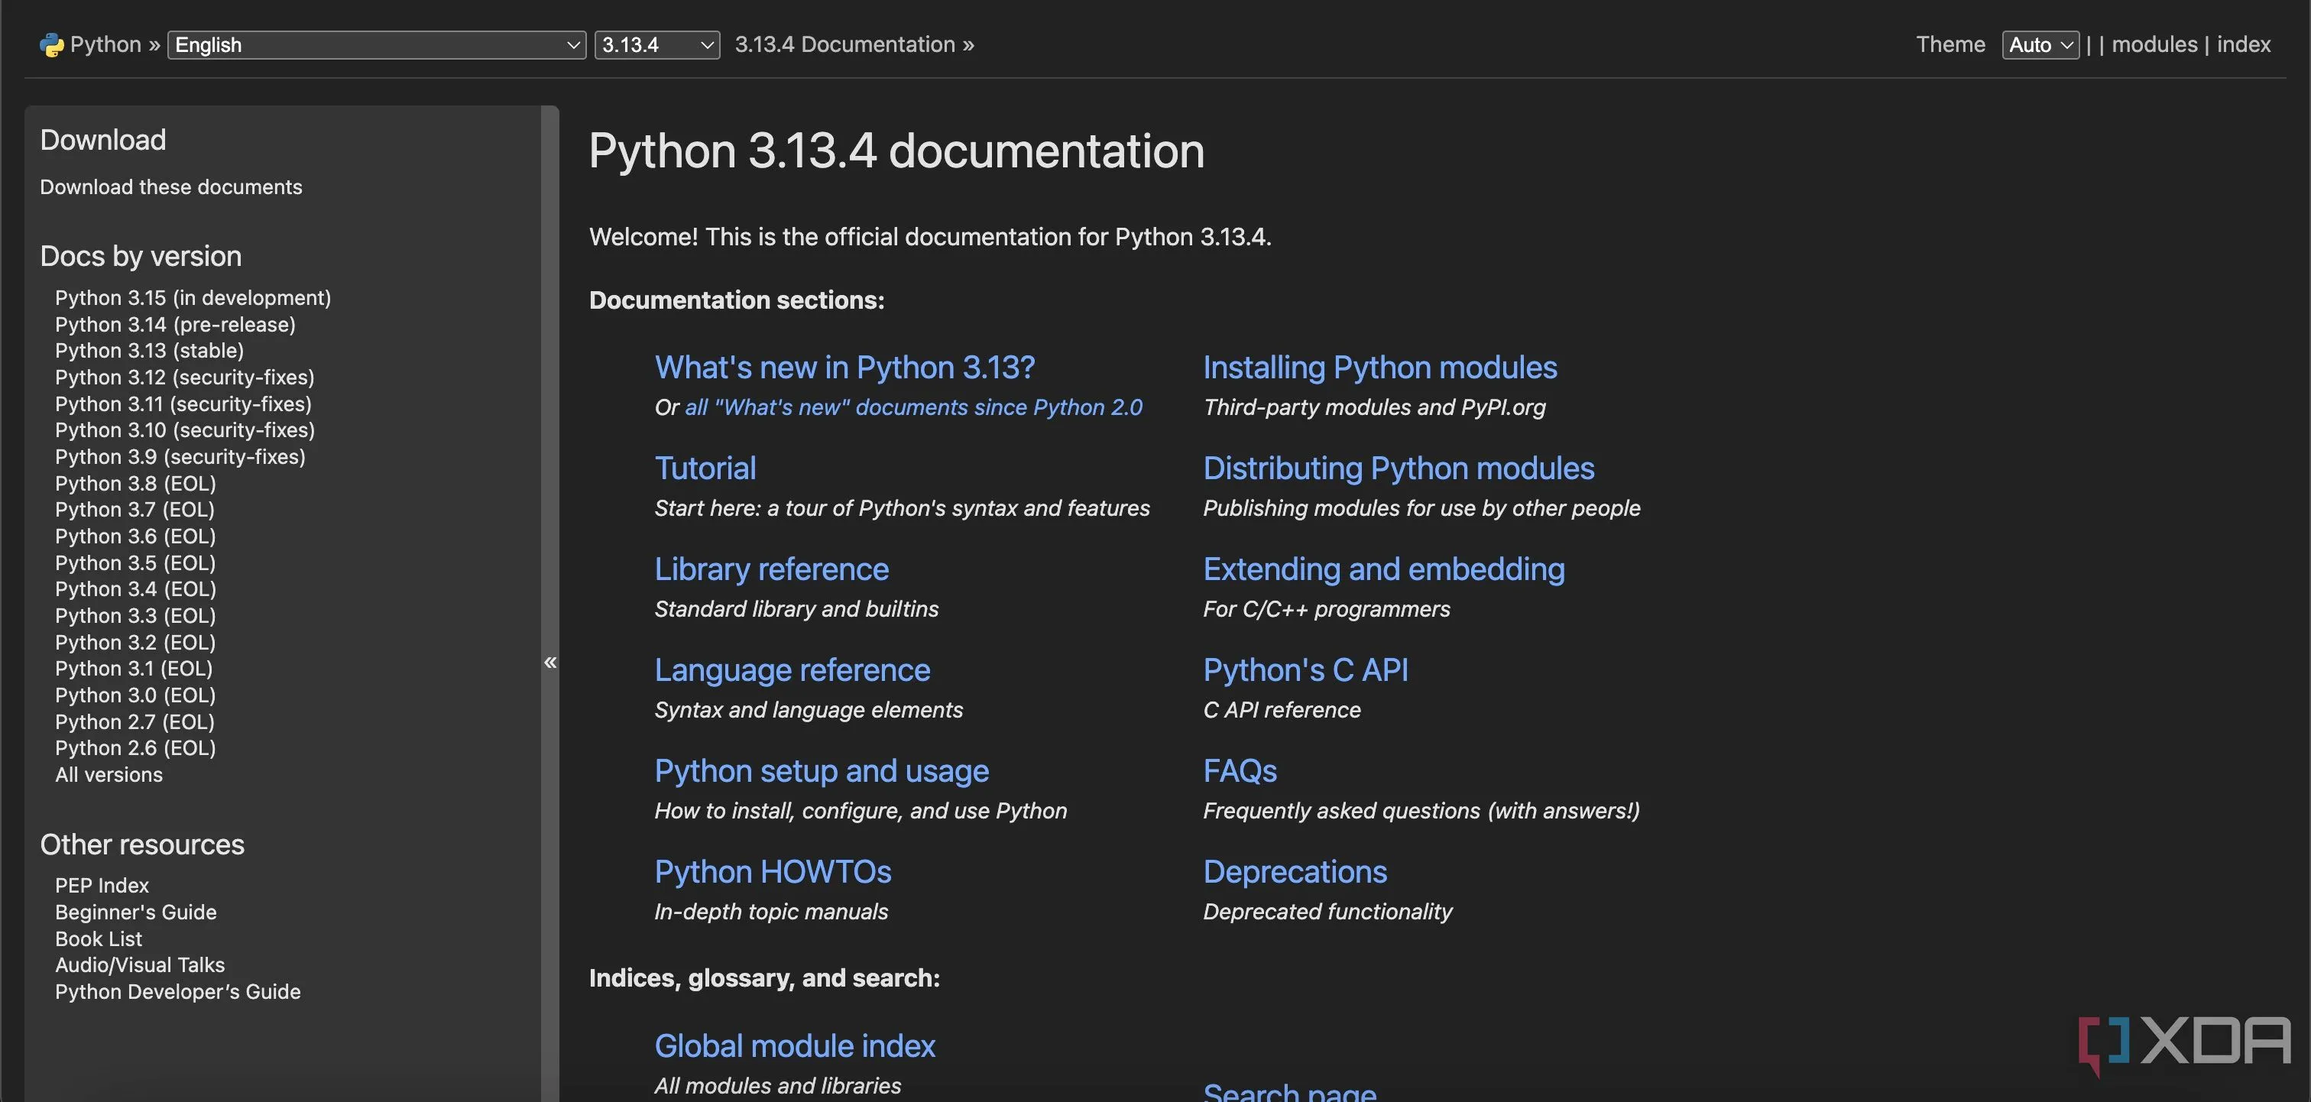Open the modules link in the header
Screen dimensions: 2311x1102
[2154, 44]
